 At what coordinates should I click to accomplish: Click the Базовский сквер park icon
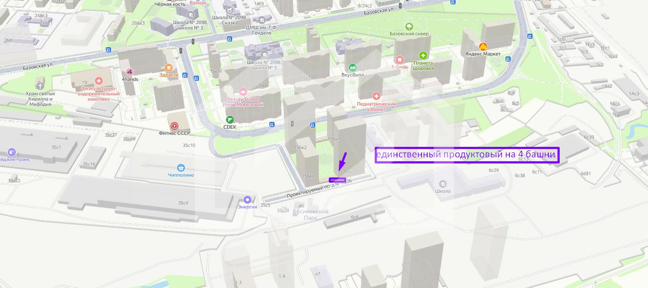pyautogui.click(x=409, y=26)
